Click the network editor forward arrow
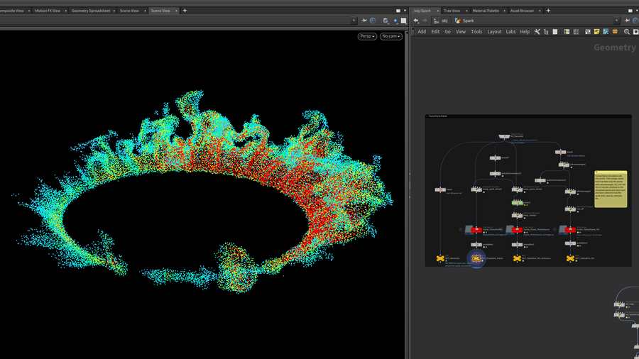639x359 pixels. (425, 21)
